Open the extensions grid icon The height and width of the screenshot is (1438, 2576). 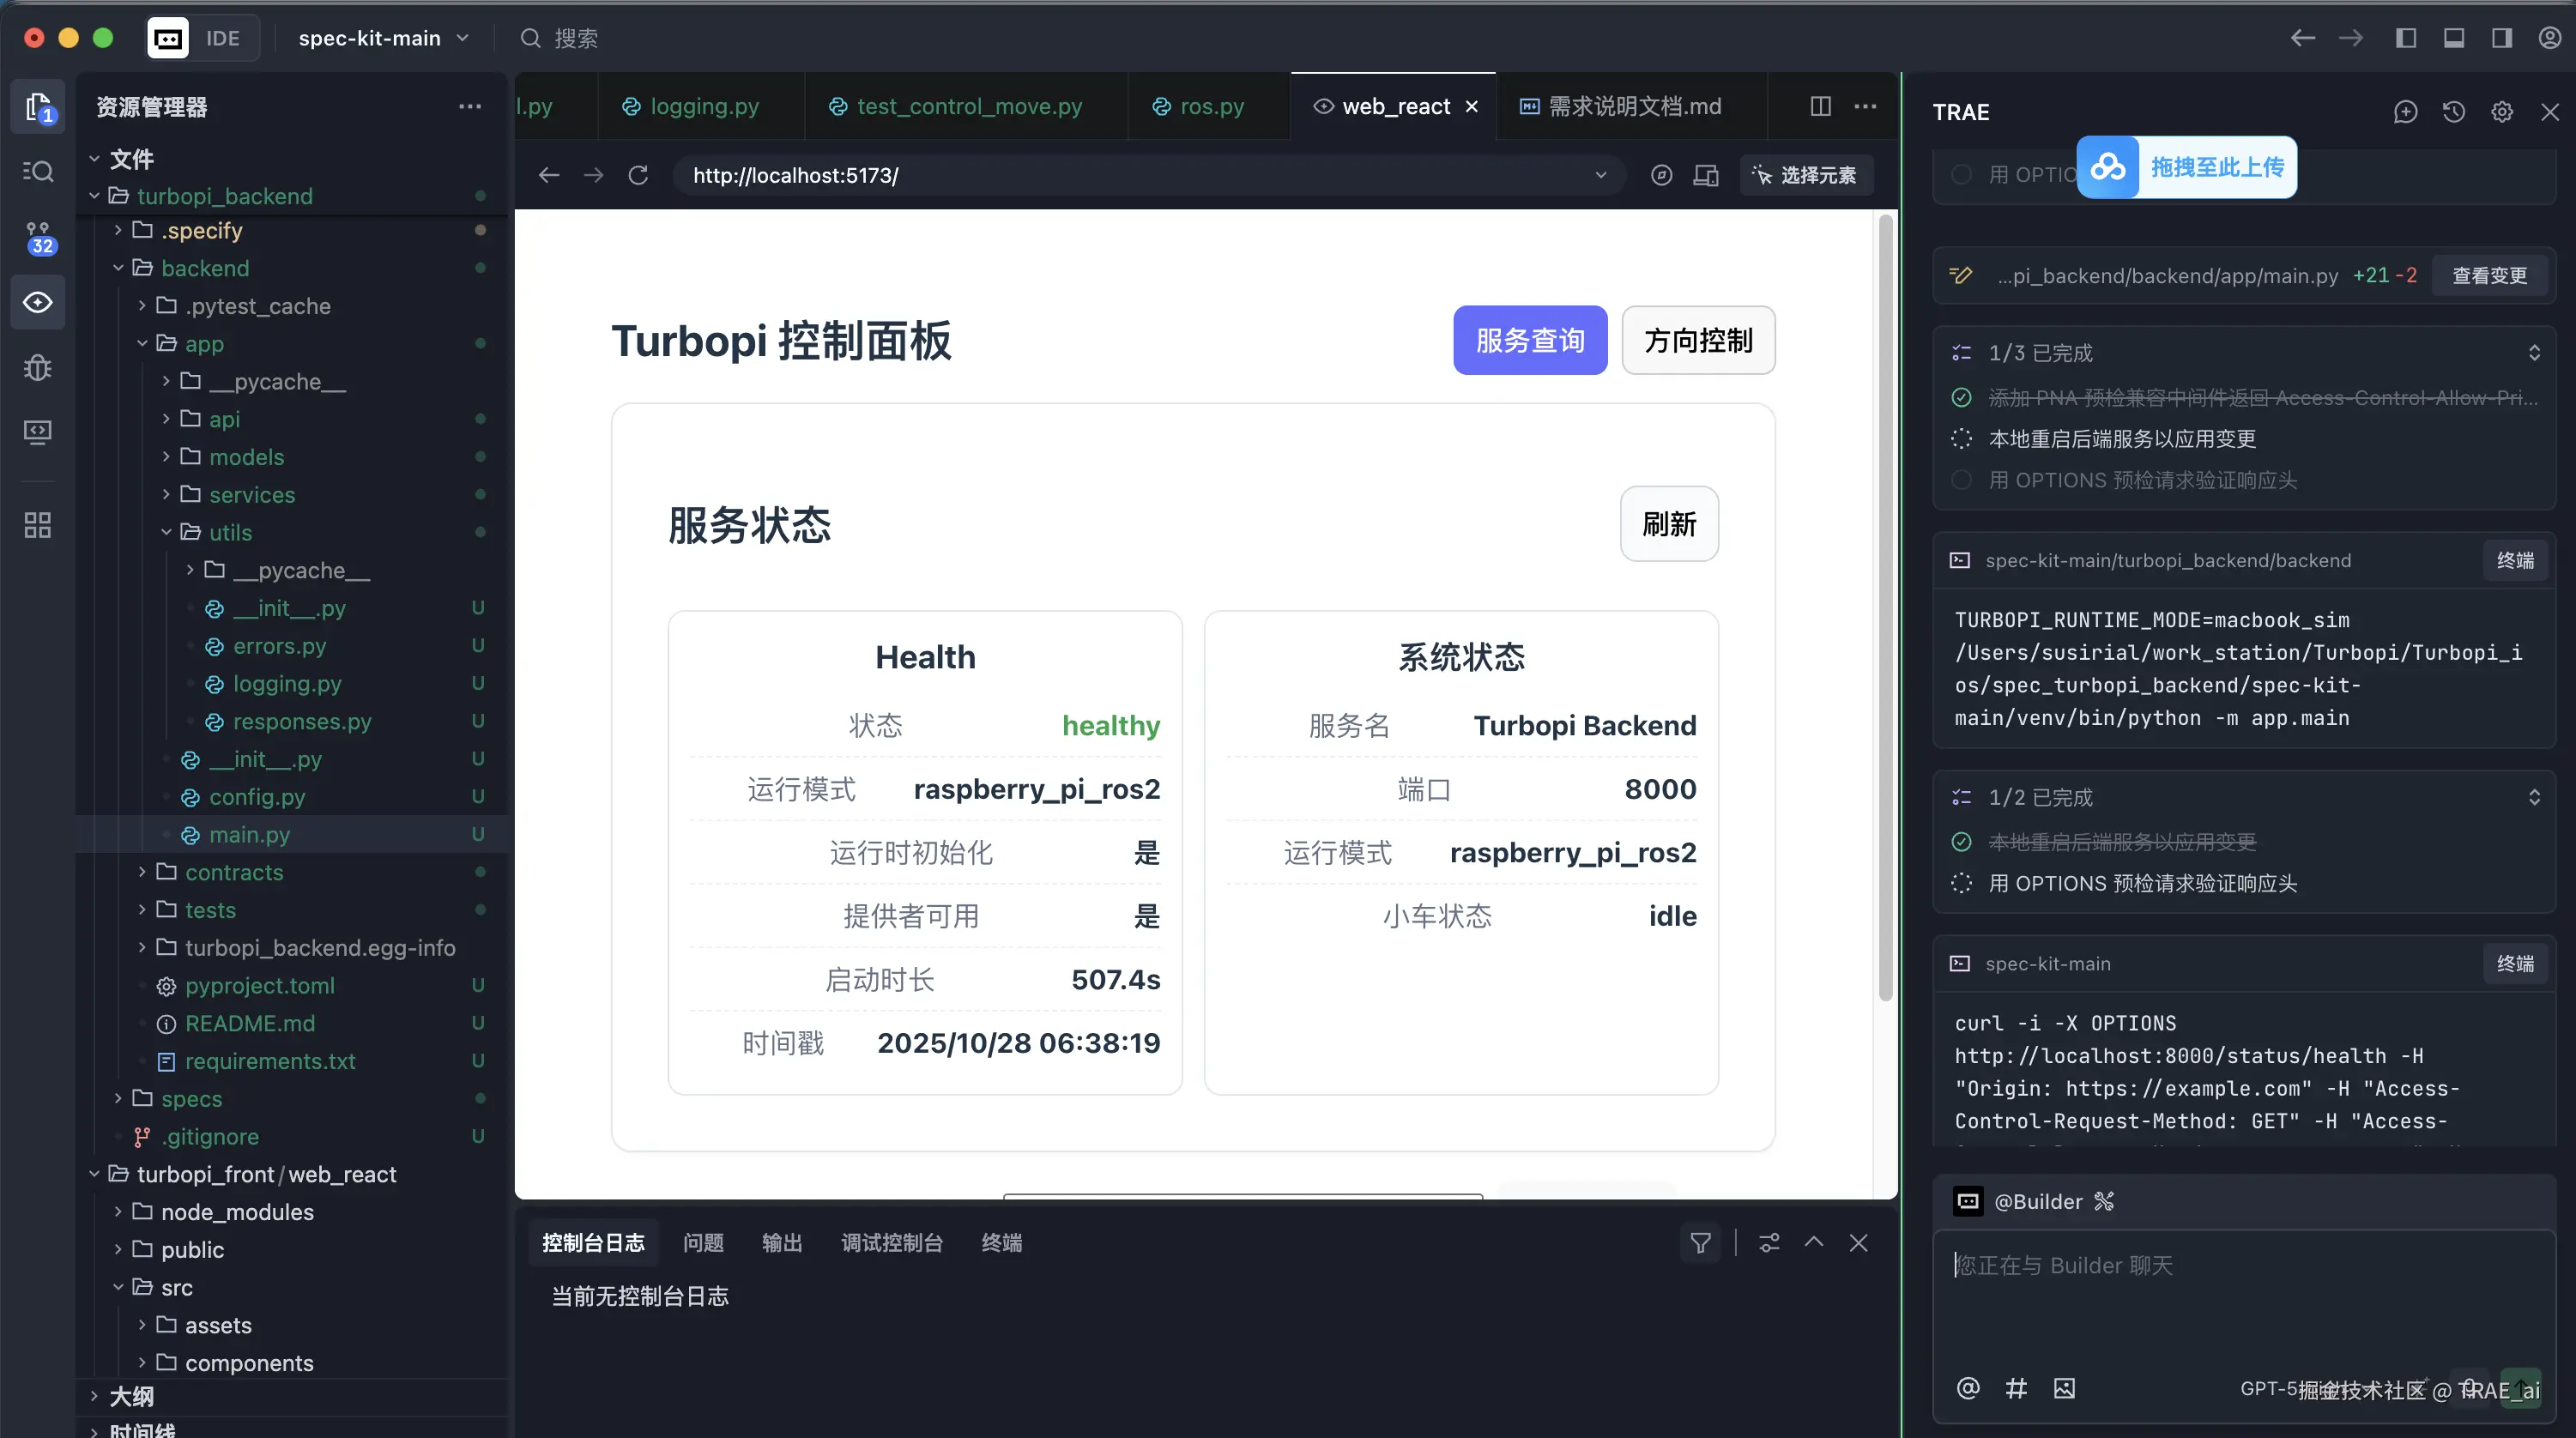pyautogui.click(x=38, y=525)
